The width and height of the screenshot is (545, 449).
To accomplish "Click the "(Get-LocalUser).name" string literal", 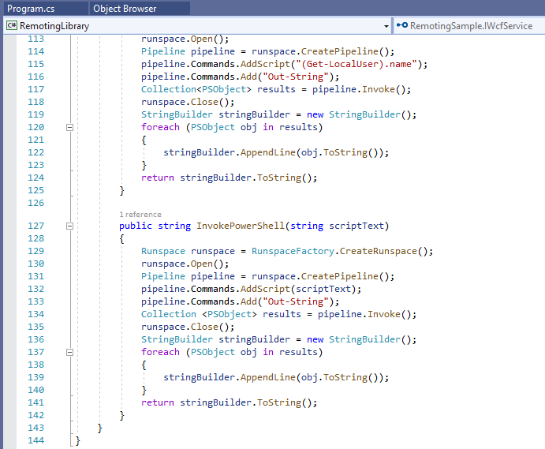I will coord(356,64).
